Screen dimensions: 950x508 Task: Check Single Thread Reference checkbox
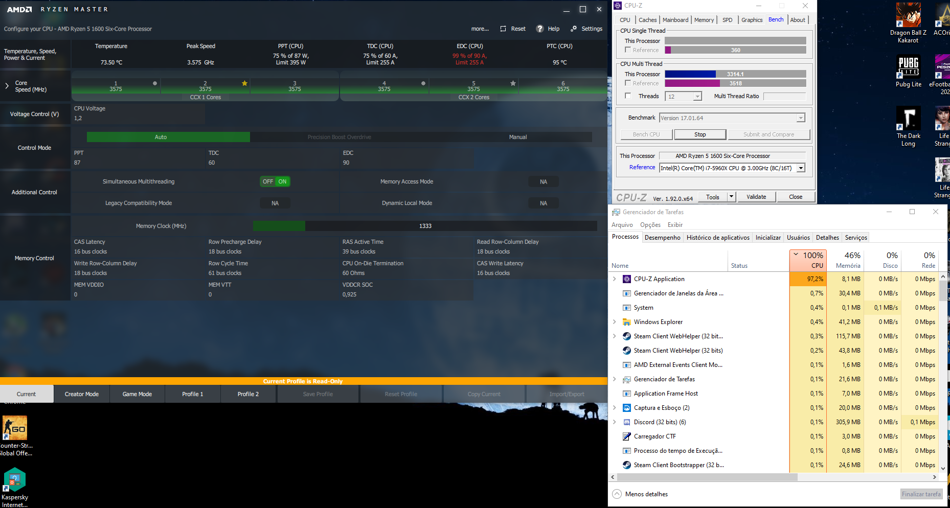click(x=628, y=50)
